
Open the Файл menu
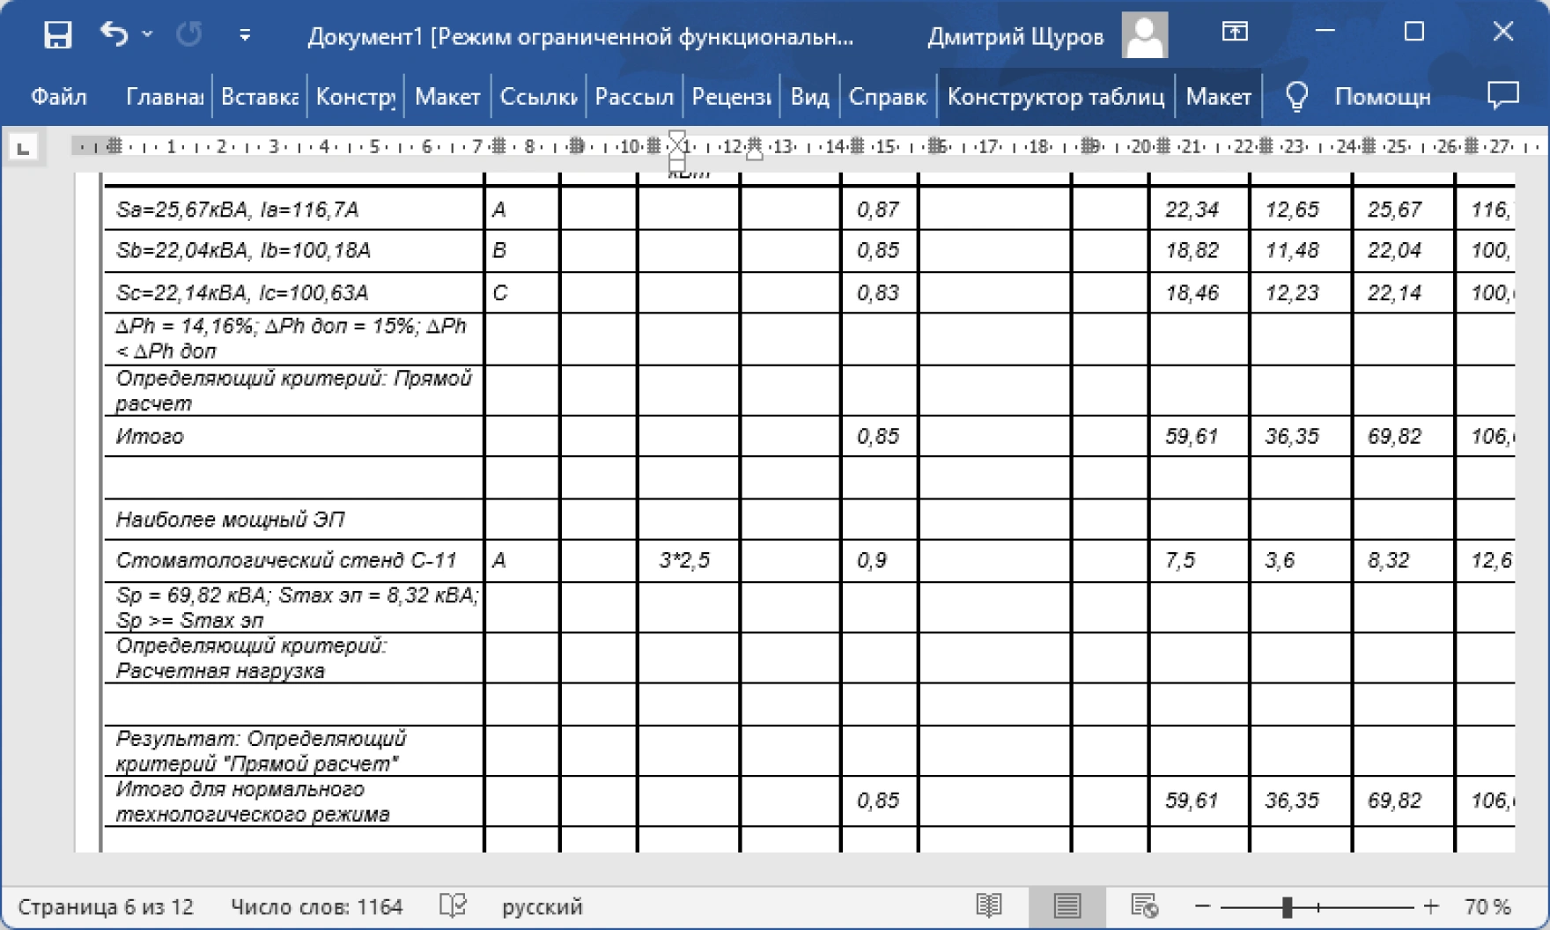[59, 96]
